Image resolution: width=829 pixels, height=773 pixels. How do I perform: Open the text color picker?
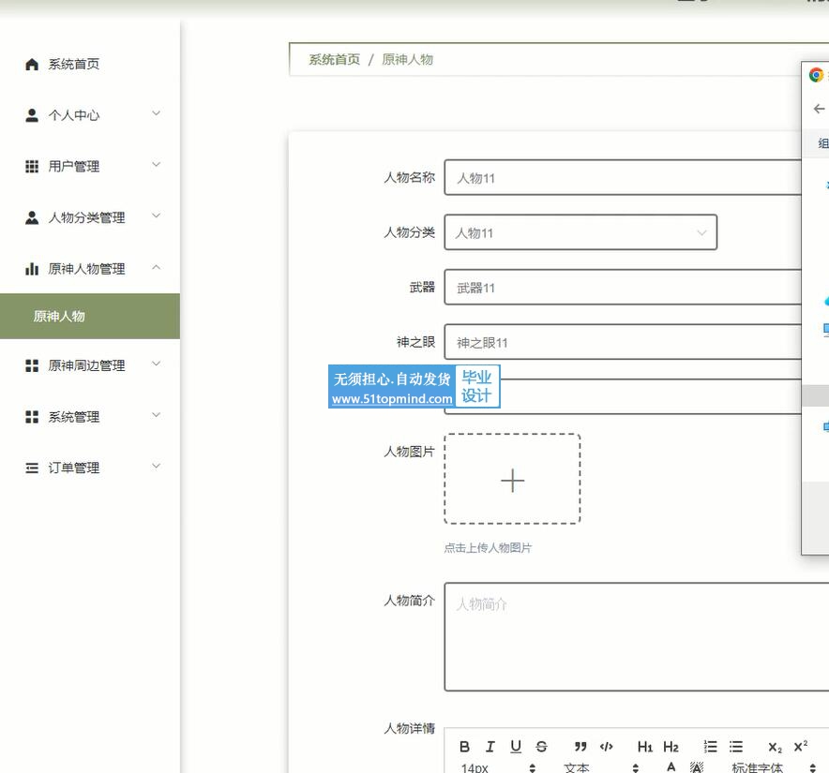point(671,766)
